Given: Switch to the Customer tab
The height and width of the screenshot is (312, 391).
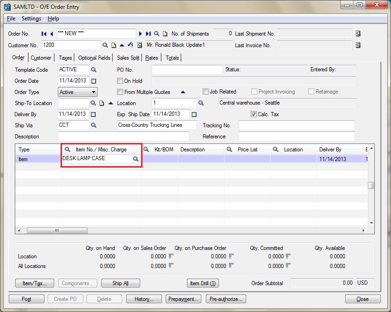Looking at the screenshot, I should [x=41, y=58].
